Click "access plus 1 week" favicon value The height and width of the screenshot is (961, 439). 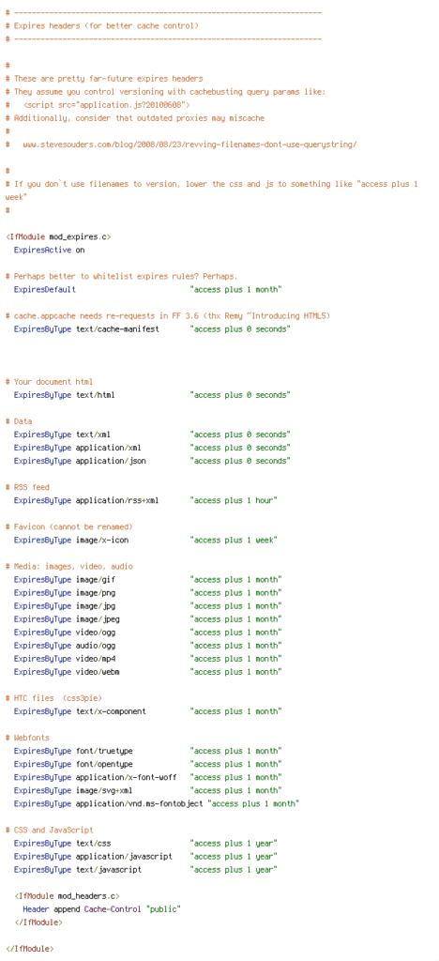click(234, 540)
